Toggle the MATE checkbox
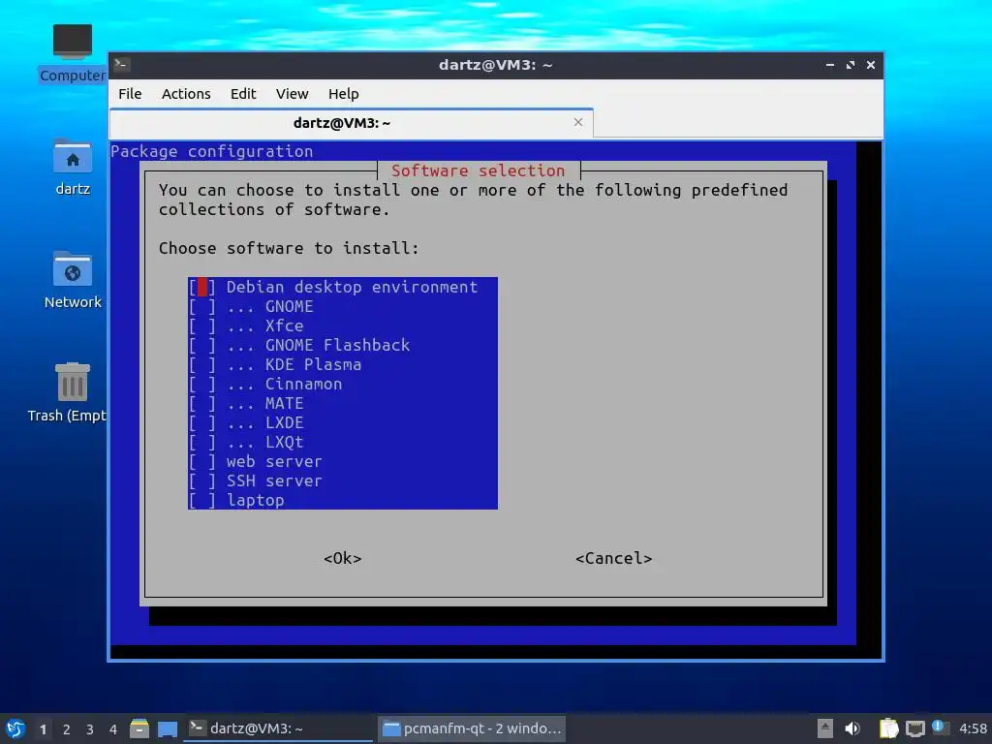Image resolution: width=992 pixels, height=744 pixels. click(x=202, y=404)
